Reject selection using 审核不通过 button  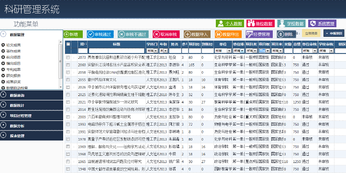coord(133,34)
